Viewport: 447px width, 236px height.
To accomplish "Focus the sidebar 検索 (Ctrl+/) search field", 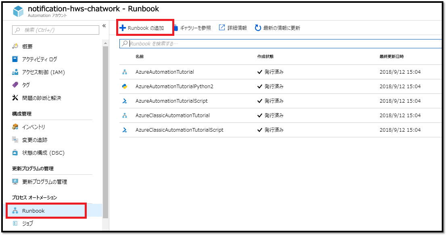I will click(56, 30).
